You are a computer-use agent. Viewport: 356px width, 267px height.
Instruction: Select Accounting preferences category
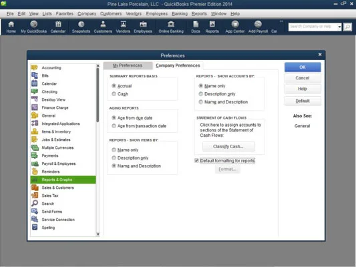coord(63,67)
